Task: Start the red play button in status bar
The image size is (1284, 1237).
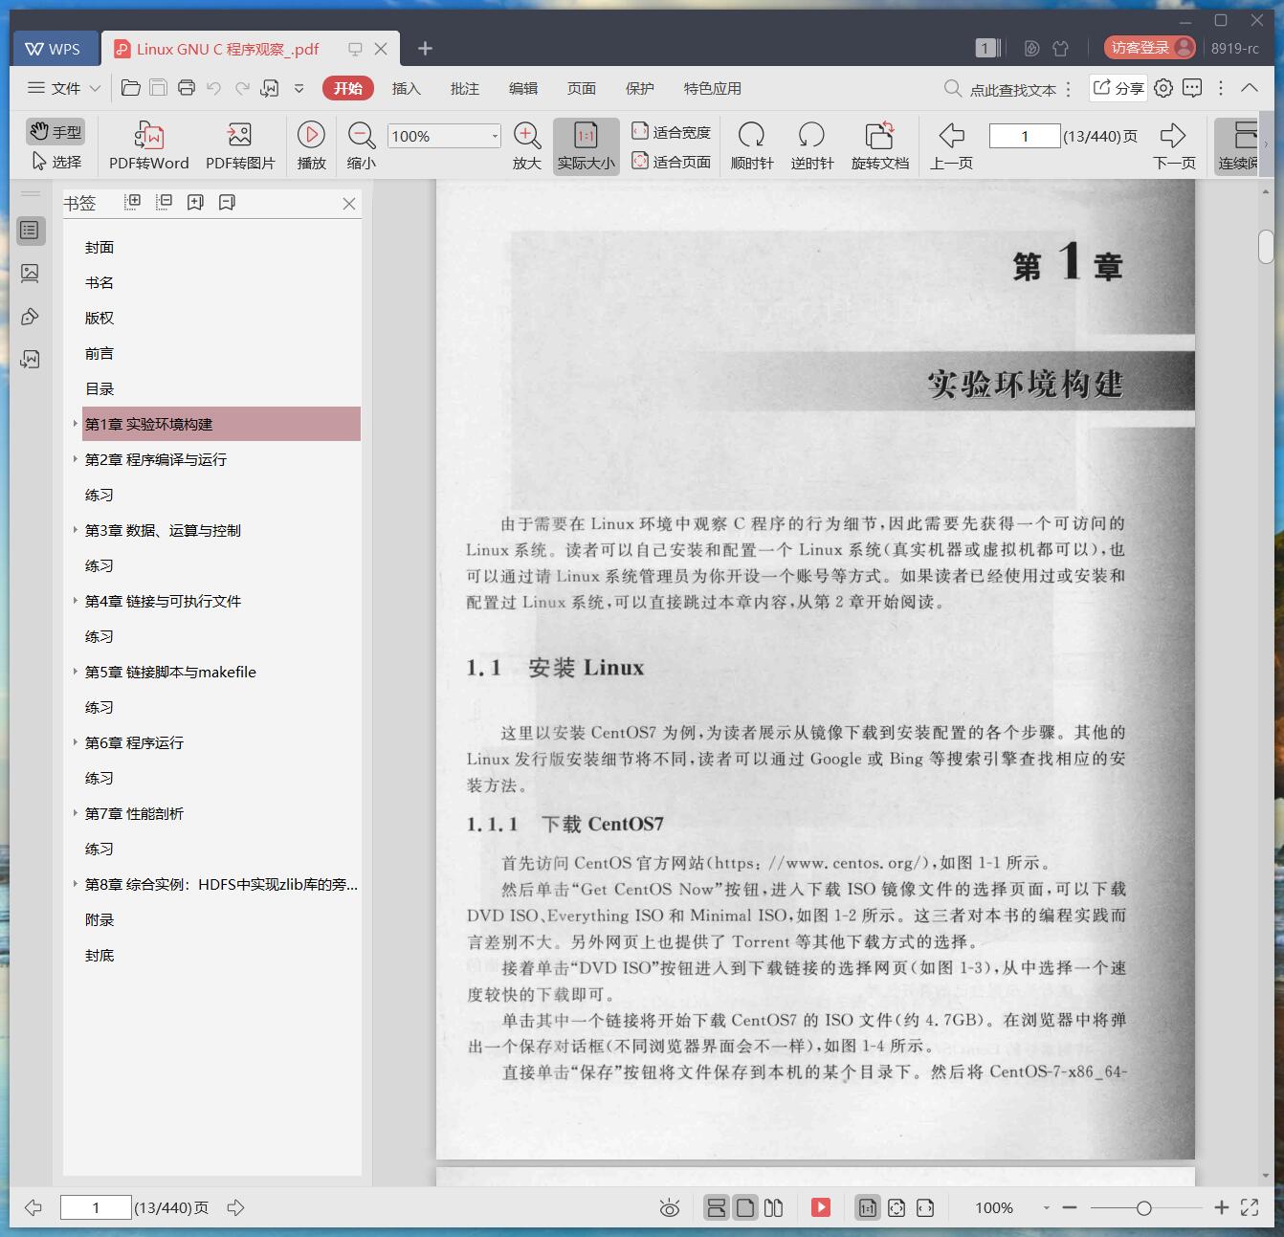Action: (821, 1207)
